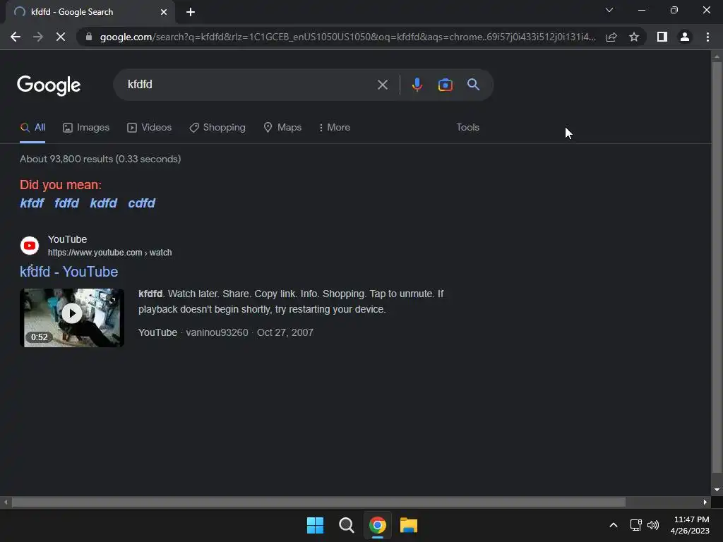Start voice search with microphone
723x542 pixels.
(x=417, y=85)
